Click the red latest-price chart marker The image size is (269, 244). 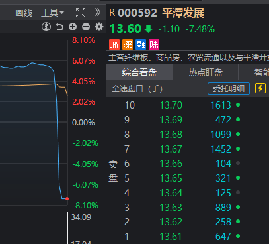67,198
